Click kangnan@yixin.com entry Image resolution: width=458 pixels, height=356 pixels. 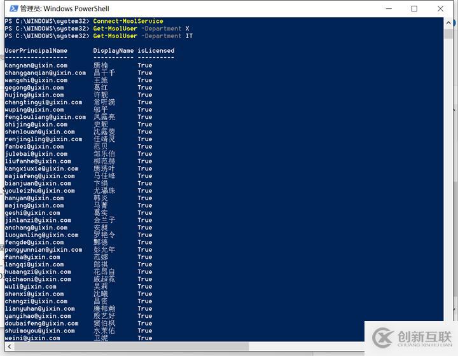tap(36, 65)
